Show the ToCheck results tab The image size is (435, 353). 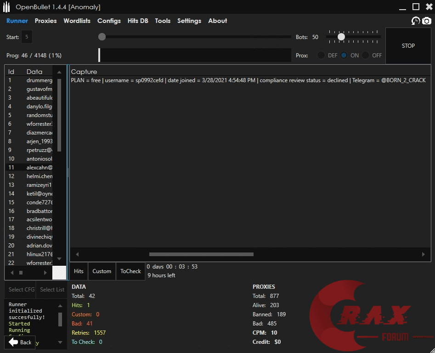point(130,271)
